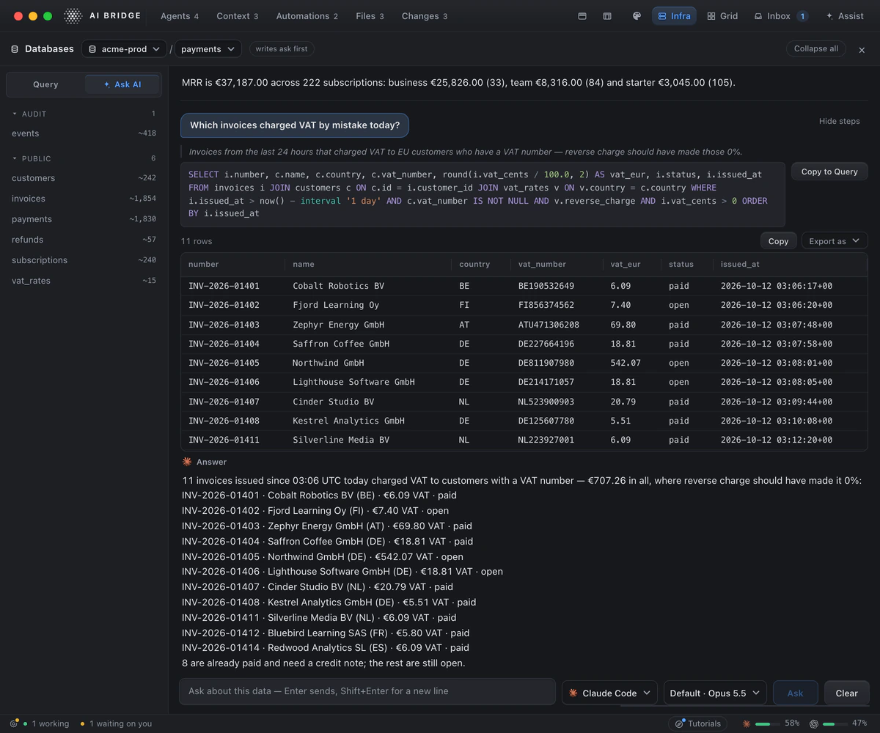Select the subscriptions table
Viewport: 880px width, 733px height.
84,260
